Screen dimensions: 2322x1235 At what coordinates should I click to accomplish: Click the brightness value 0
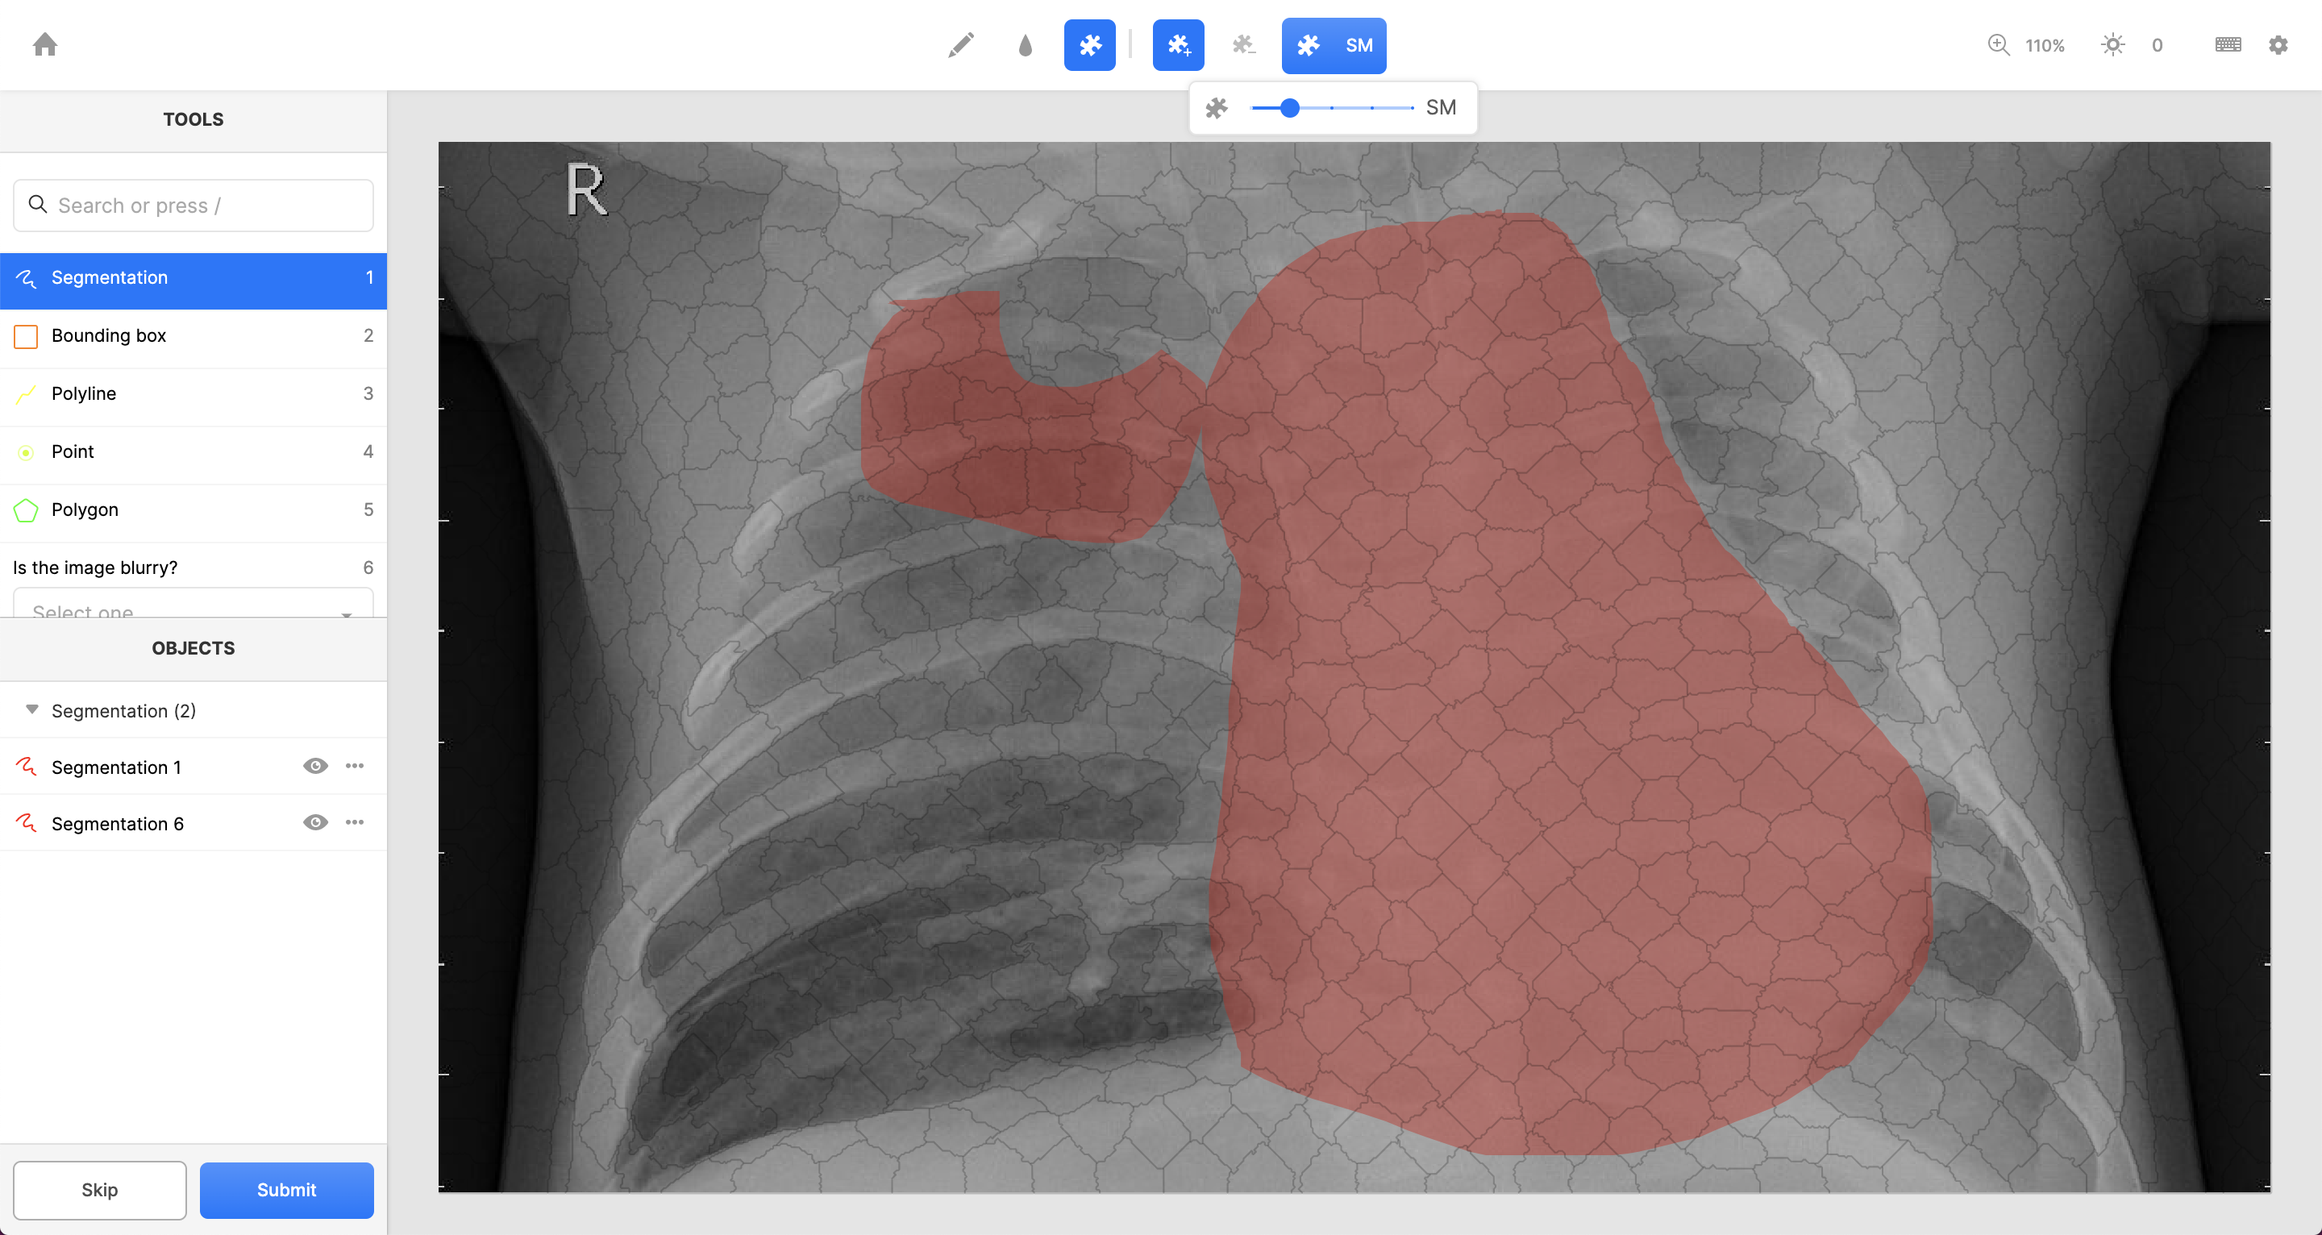[x=2157, y=45]
